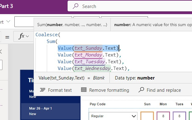Click Data type: number label

coord(135,78)
